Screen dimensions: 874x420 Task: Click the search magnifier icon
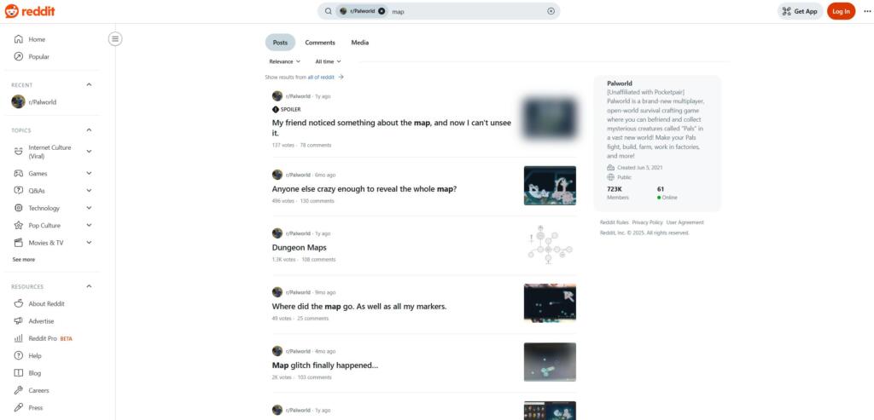point(329,11)
